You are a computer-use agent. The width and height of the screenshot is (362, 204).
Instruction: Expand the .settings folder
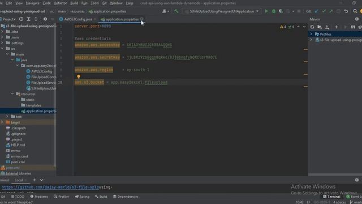pyautogui.click(x=2, y=43)
